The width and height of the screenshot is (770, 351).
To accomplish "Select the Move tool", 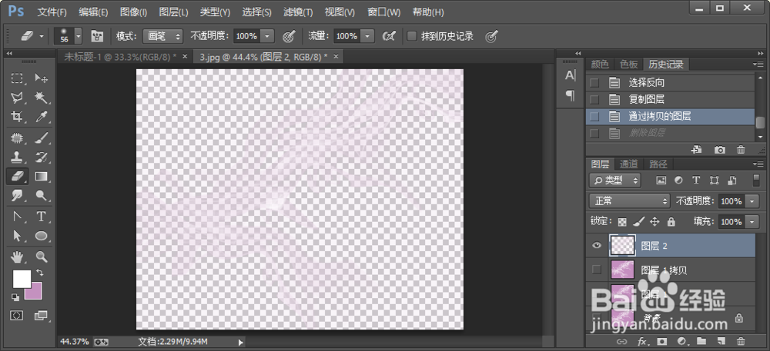I will click(x=42, y=78).
